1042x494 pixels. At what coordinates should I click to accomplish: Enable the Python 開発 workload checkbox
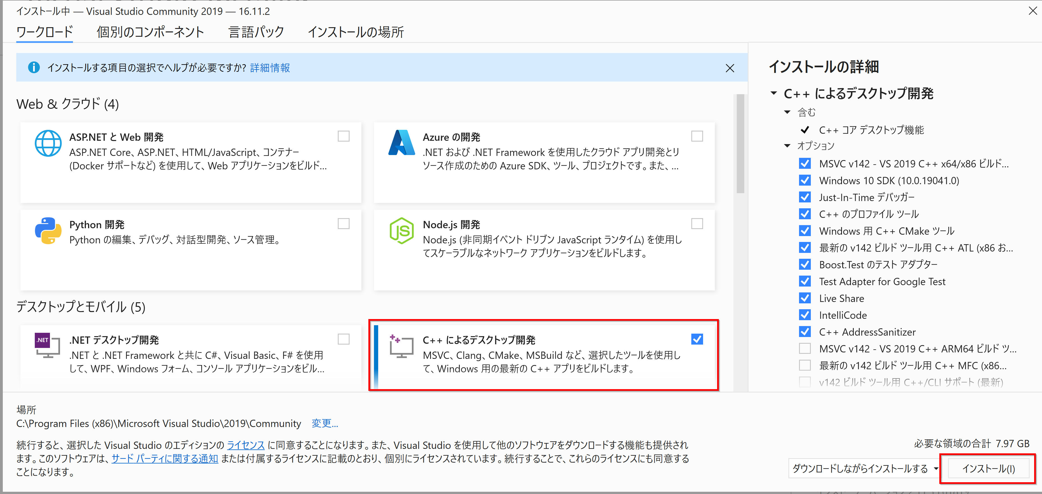343,223
